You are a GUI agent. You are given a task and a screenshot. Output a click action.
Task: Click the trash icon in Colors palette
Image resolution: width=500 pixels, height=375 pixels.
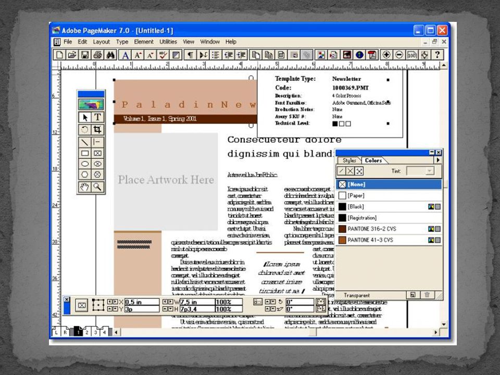tap(427, 295)
